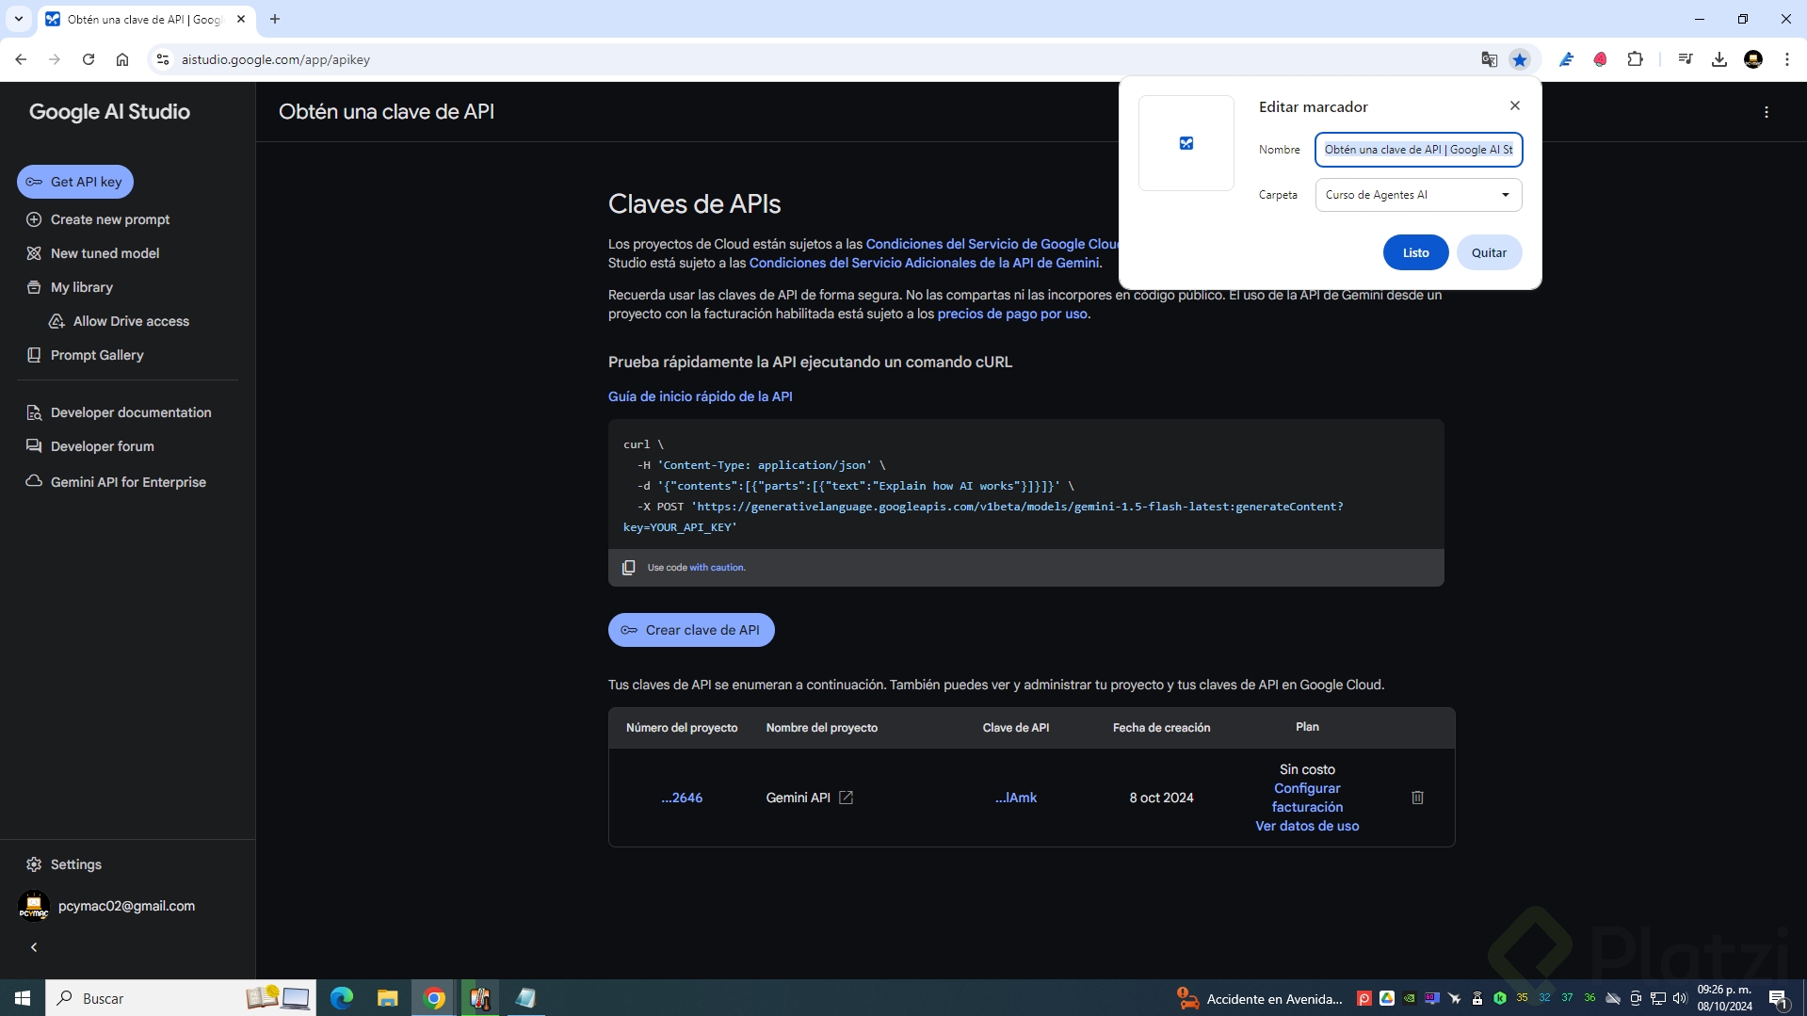Click the address bar URL
1807x1016 pixels.
pos(276,59)
